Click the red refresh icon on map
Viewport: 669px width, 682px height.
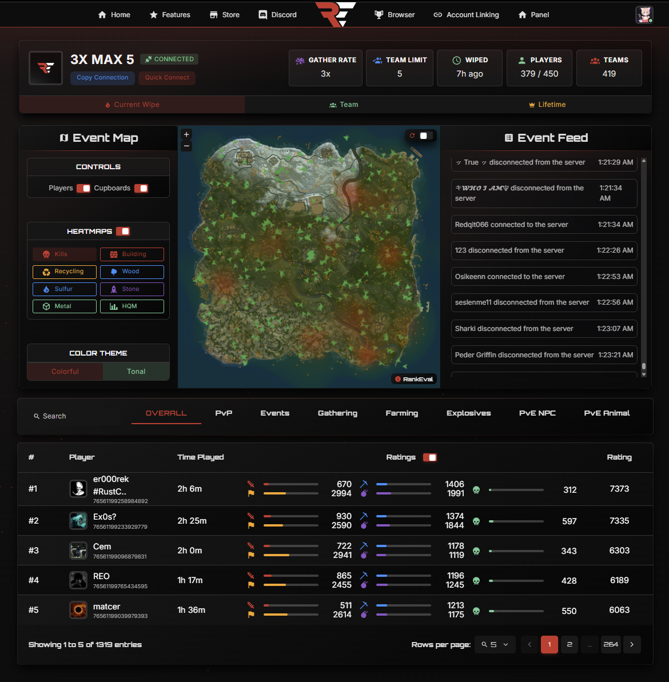[x=412, y=135]
